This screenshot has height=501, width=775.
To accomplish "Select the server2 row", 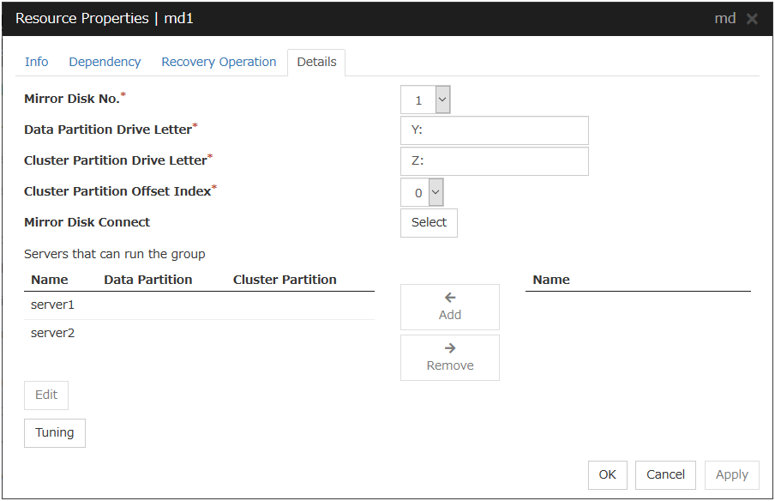I will point(53,333).
